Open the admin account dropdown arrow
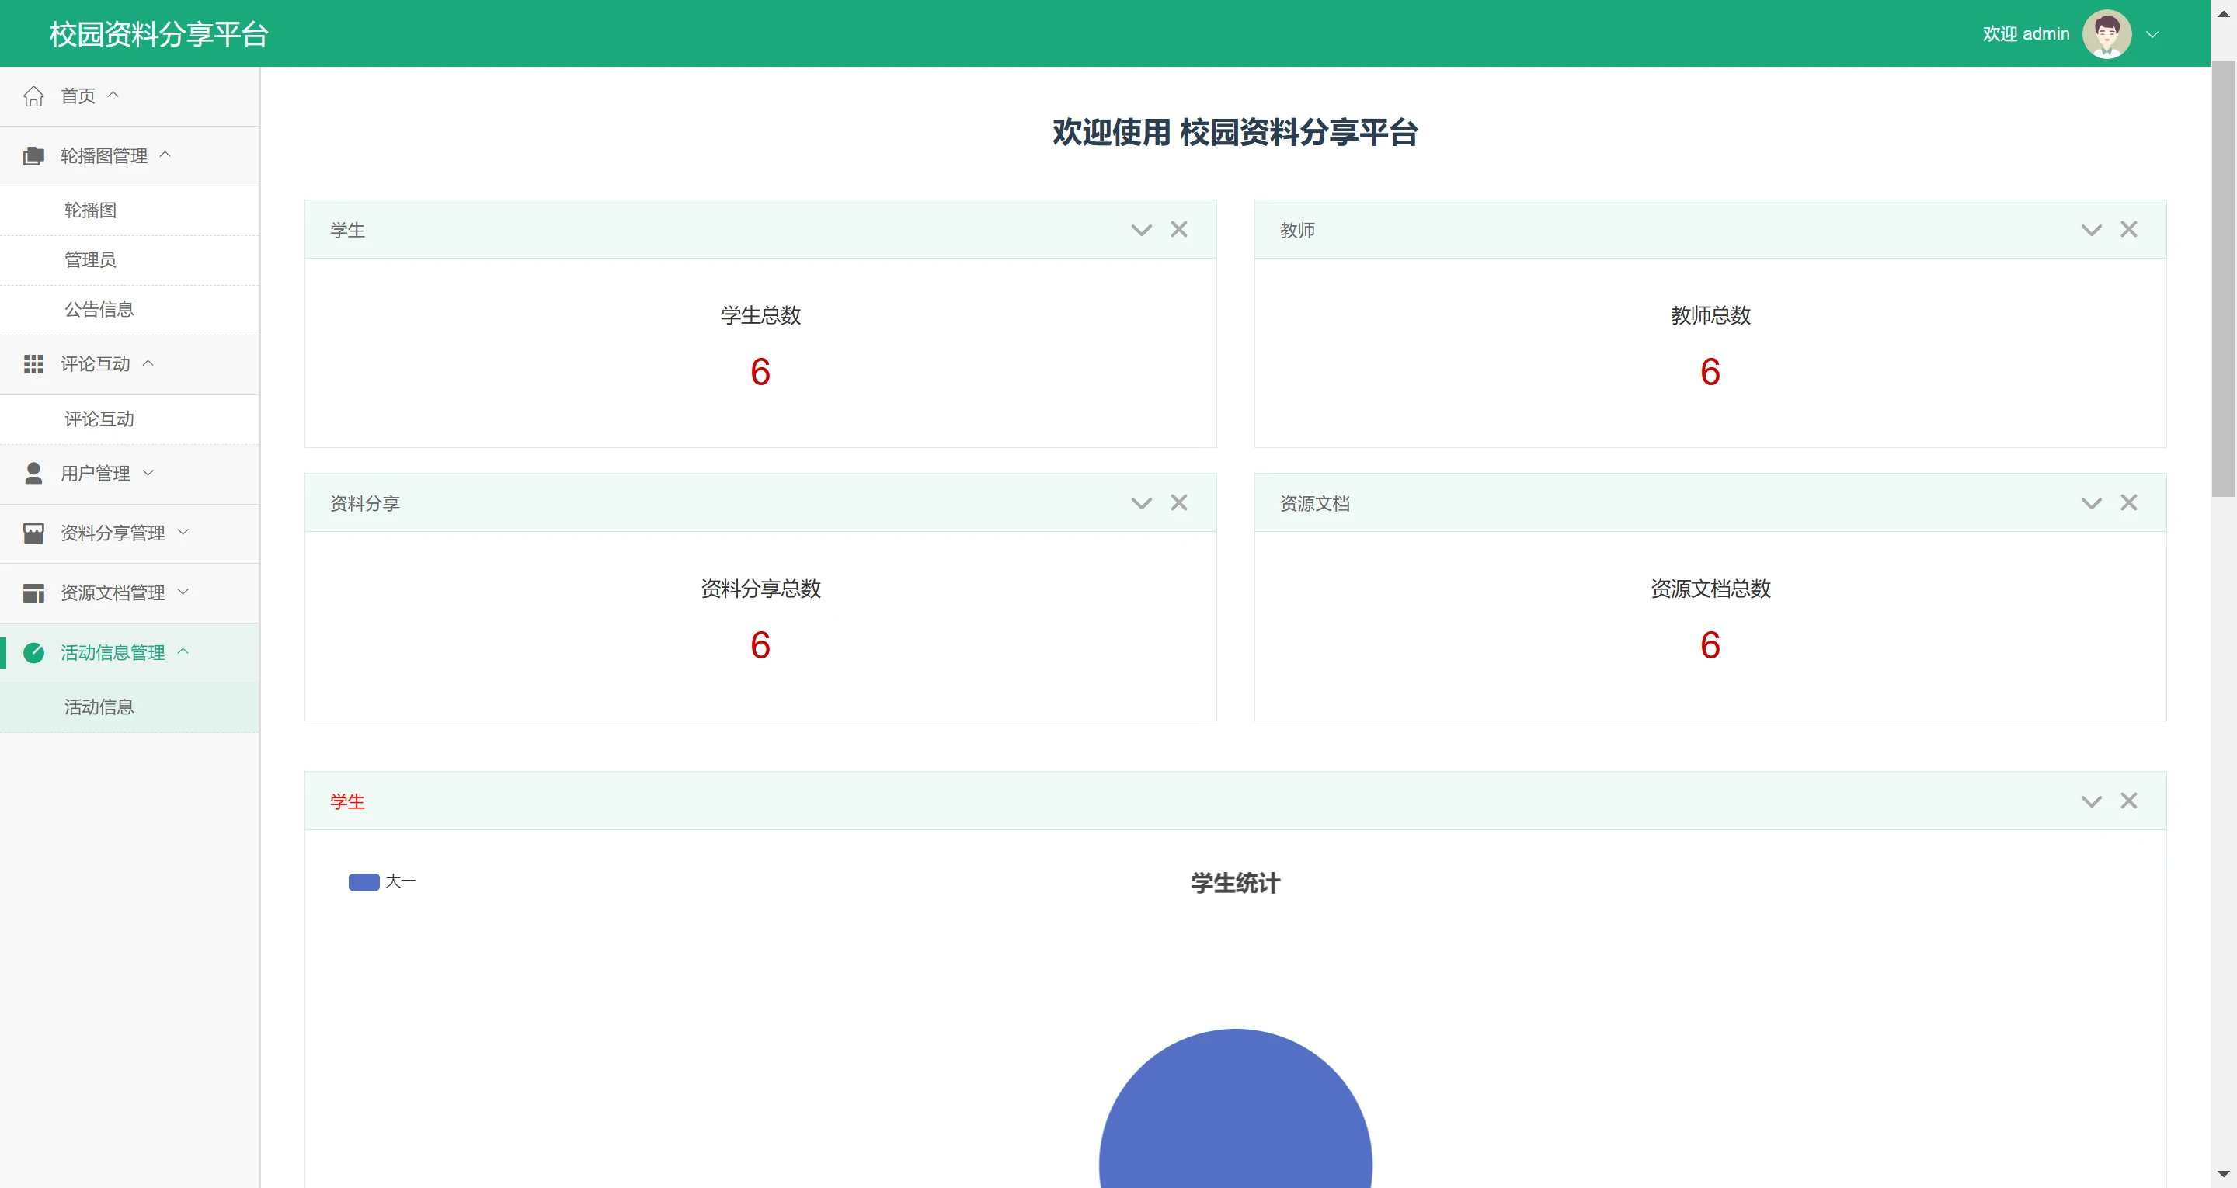The width and height of the screenshot is (2237, 1188). (2152, 35)
